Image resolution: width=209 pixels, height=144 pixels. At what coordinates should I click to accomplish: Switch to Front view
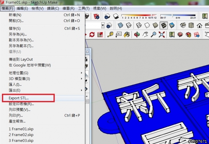click(200, 25)
